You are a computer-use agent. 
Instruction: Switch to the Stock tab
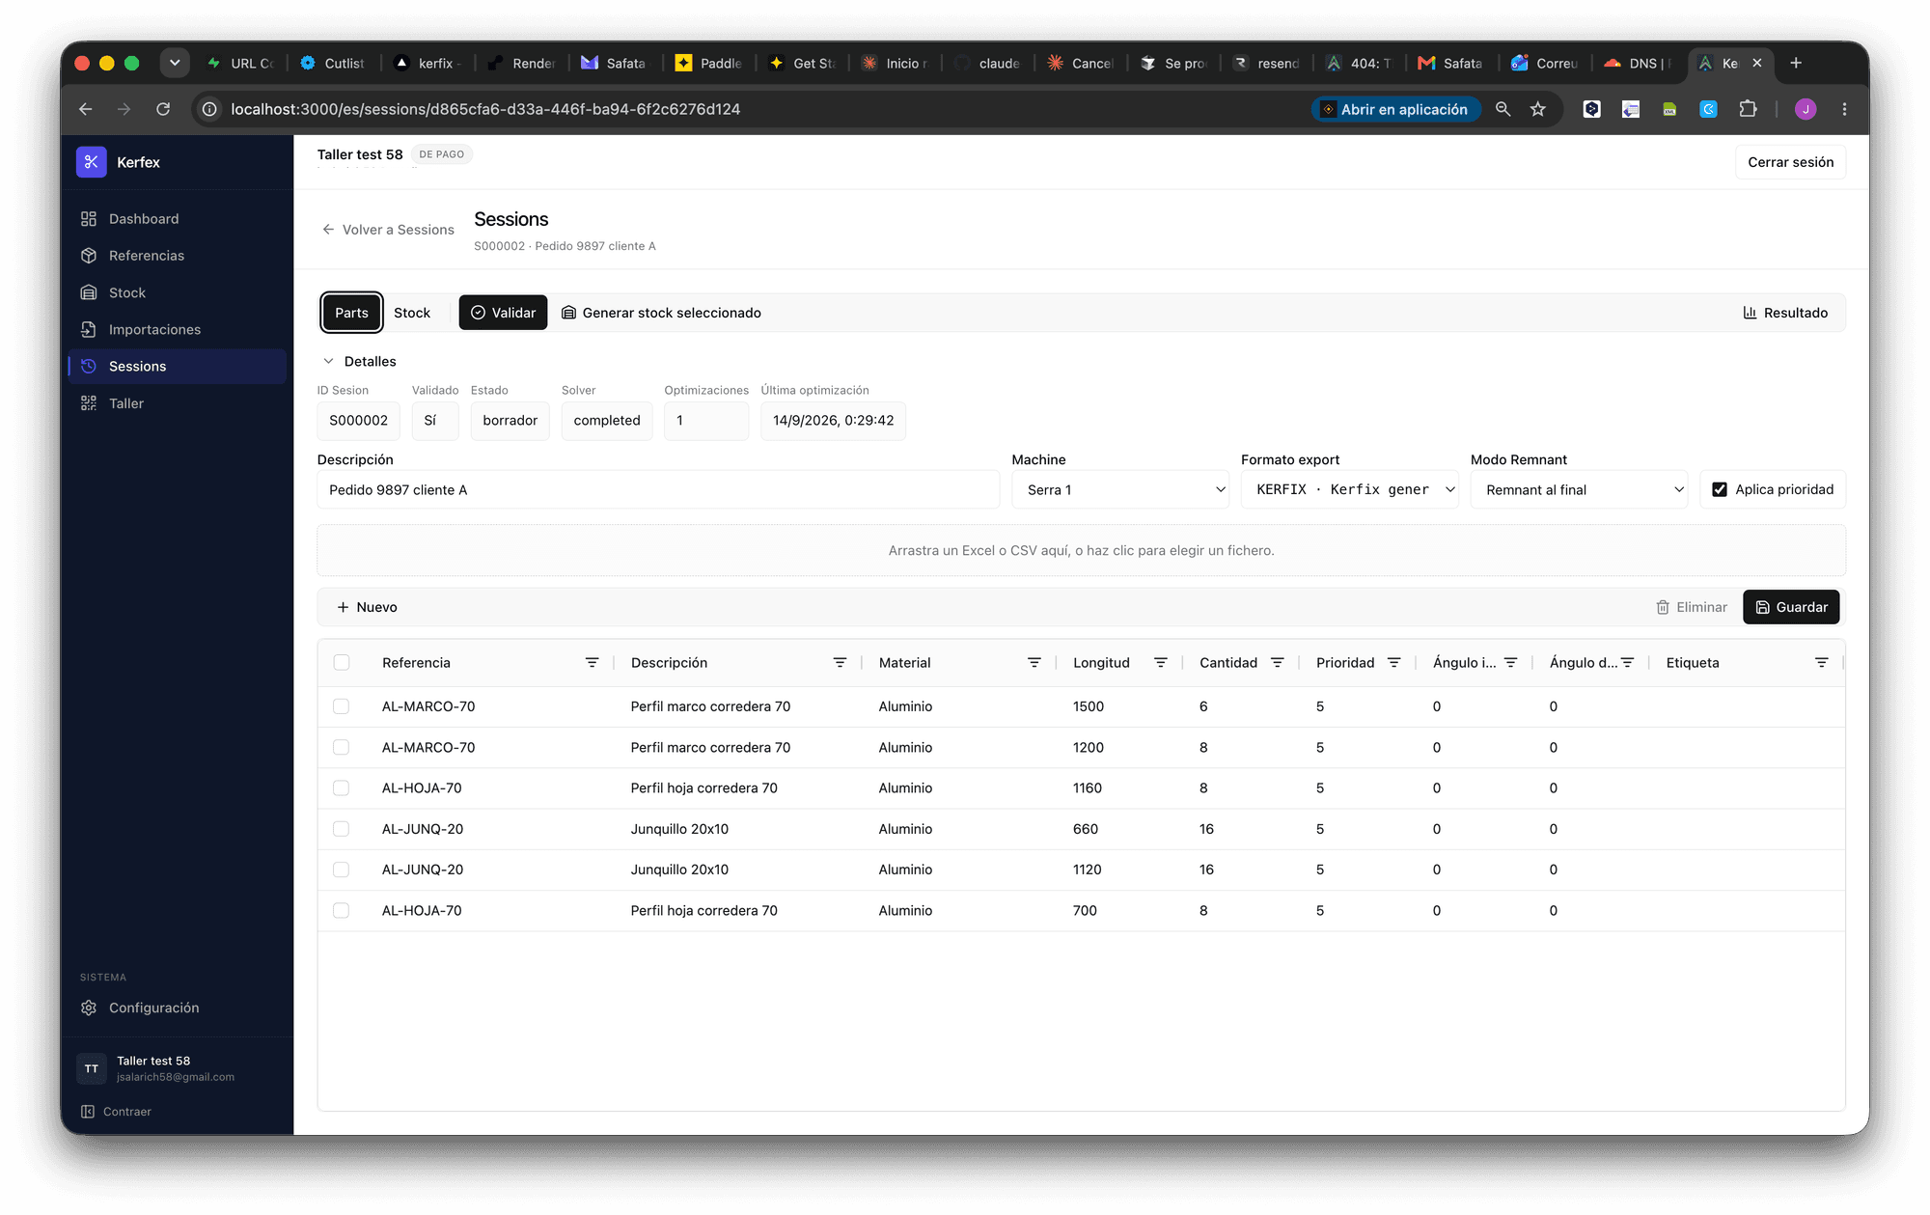(x=412, y=313)
